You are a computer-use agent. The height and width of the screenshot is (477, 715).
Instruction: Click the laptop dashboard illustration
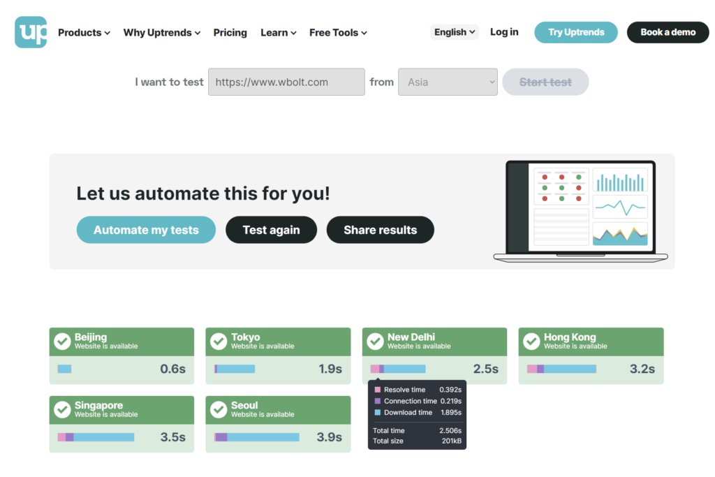coord(580,211)
